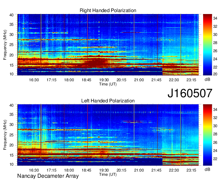The width and height of the screenshot is (221, 180).
Task: Click the 17:15 time tick under Left Handed plot
Action: [x=51, y=170]
